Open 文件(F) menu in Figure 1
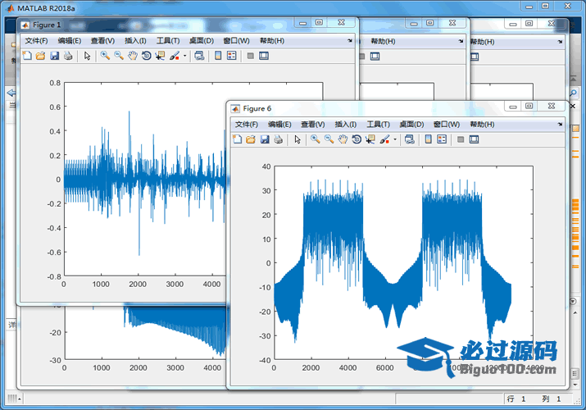 [36, 41]
